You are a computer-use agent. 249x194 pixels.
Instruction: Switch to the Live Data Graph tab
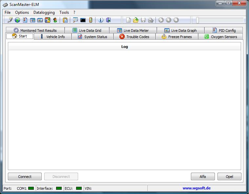coord(180,31)
